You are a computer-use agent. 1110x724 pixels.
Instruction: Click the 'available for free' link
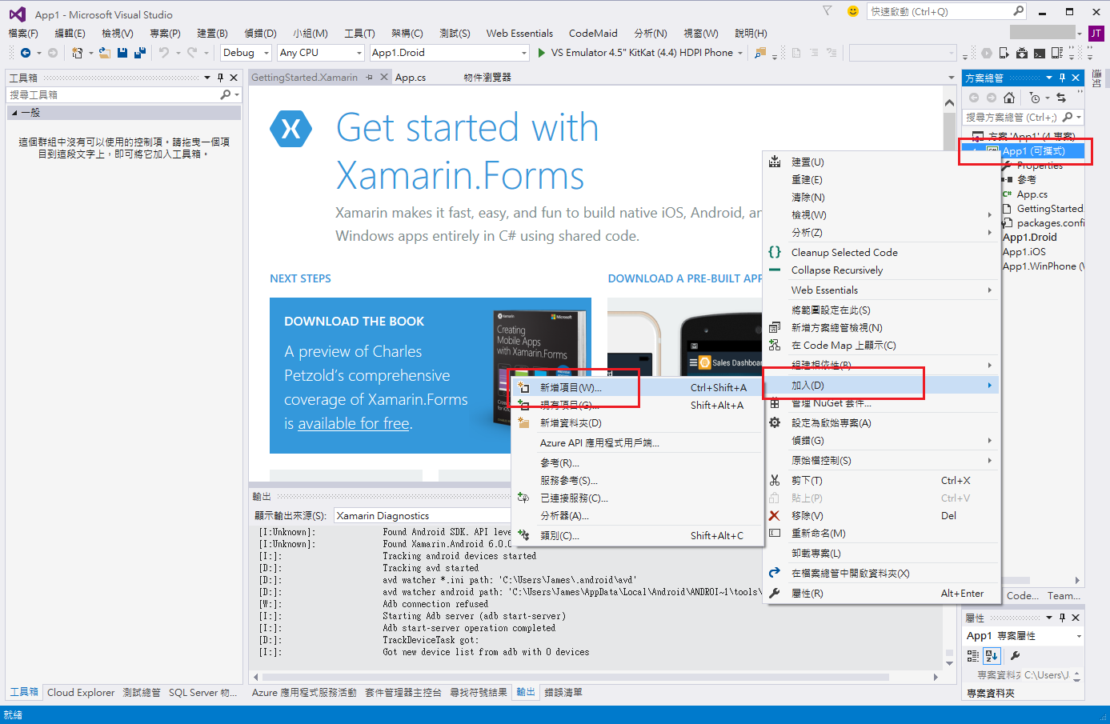(x=353, y=423)
